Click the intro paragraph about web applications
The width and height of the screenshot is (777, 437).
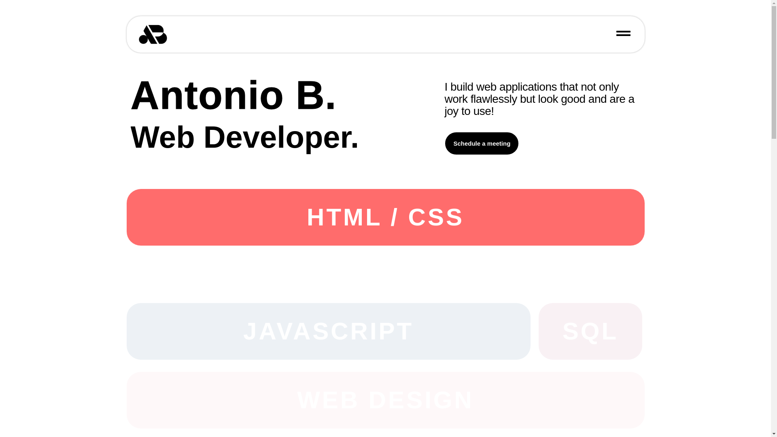[x=539, y=99]
